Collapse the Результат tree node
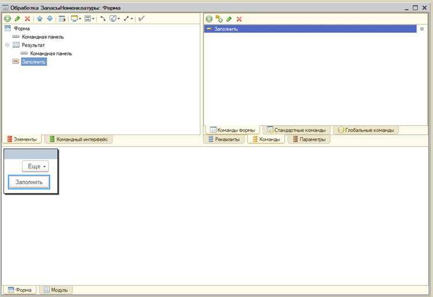Image resolution: width=433 pixels, height=297 pixels. click(8, 44)
